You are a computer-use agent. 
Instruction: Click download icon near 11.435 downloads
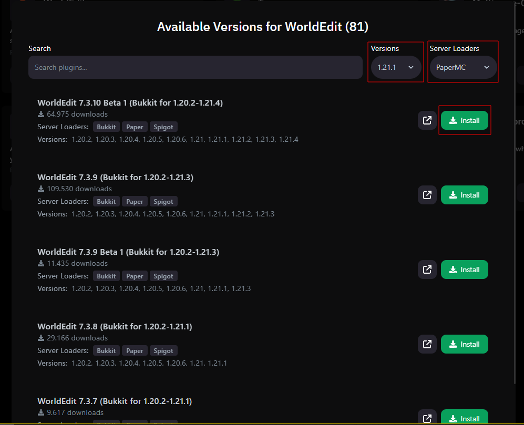point(40,263)
